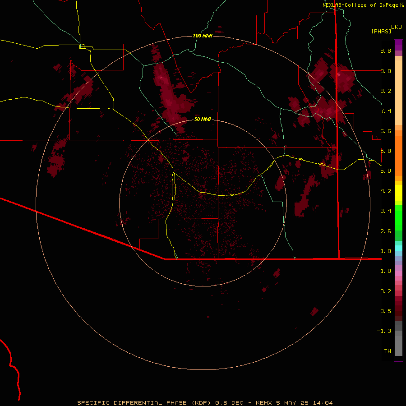Click the -1.3 value on color scale
This screenshot has height=406, width=406.
point(384,331)
